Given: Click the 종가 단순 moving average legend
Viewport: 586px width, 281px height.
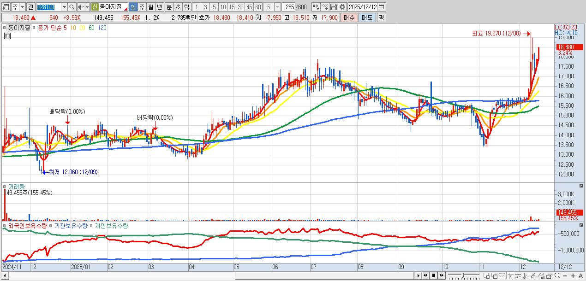Looking at the screenshot, I should (x=49, y=28).
